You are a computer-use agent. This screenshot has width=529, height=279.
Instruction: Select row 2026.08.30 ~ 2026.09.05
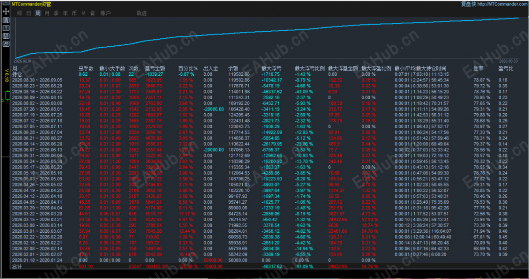[x=37, y=80]
